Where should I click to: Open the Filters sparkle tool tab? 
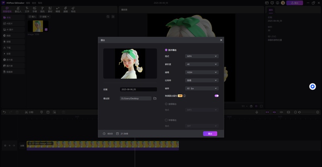[66, 9]
